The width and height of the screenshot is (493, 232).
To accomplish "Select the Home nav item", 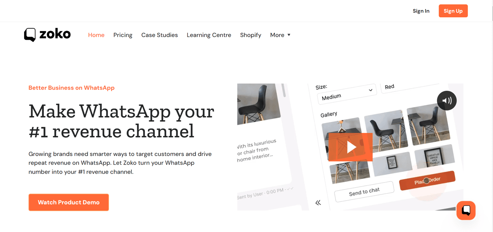I will (96, 35).
